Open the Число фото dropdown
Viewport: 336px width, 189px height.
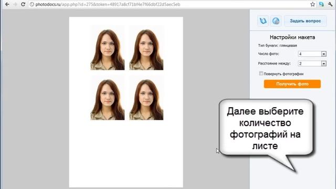[312, 54]
